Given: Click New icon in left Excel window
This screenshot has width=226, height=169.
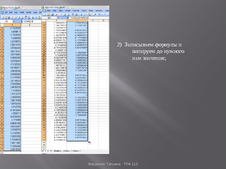Looking at the screenshot, I should pos(3,18).
